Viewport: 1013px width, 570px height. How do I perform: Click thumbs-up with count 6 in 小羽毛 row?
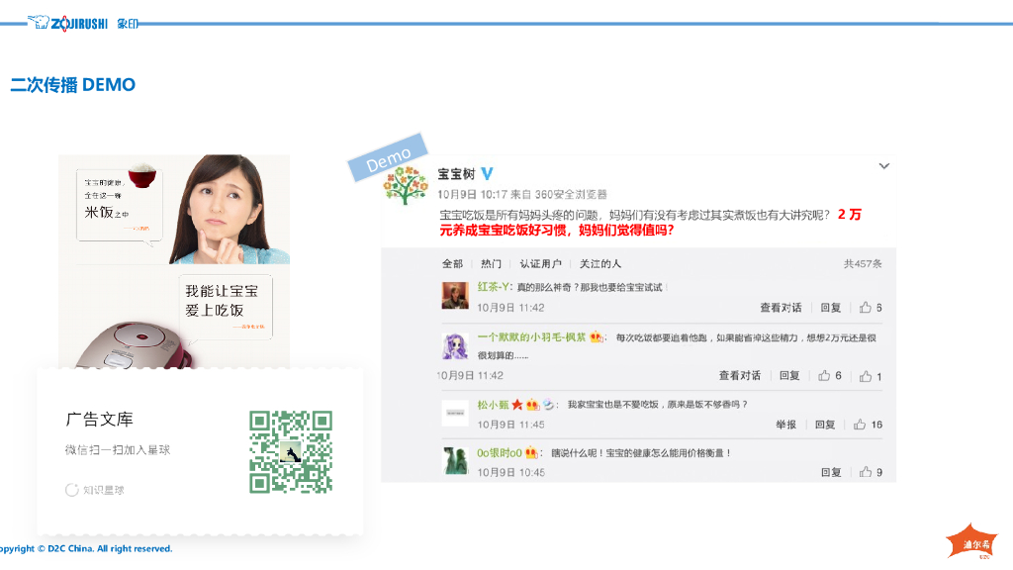point(824,375)
